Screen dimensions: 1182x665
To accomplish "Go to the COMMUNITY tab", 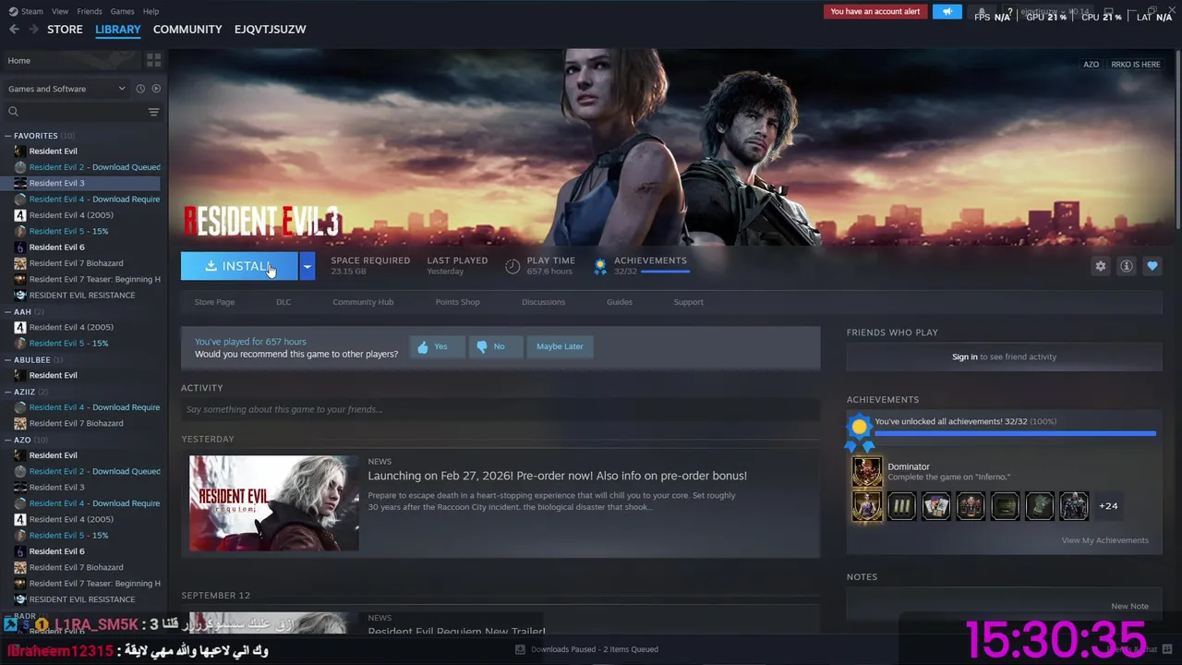I will click(187, 30).
